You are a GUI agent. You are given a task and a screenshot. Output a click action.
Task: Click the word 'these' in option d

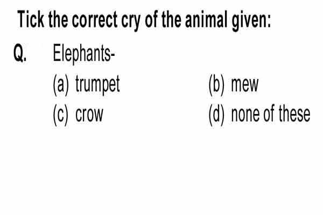point(294,113)
